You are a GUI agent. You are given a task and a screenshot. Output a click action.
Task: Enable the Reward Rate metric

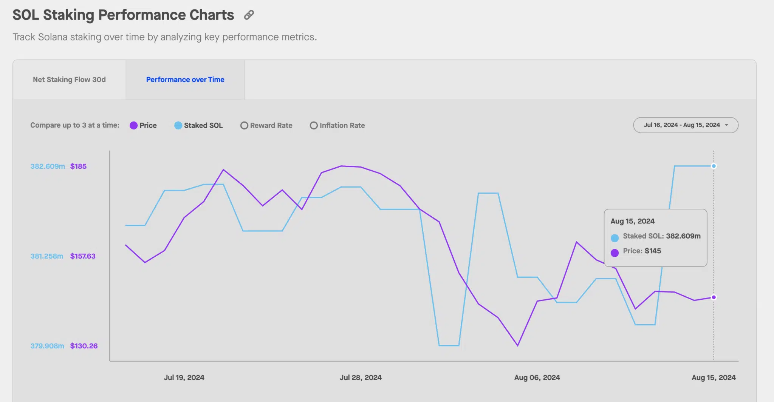(x=266, y=125)
